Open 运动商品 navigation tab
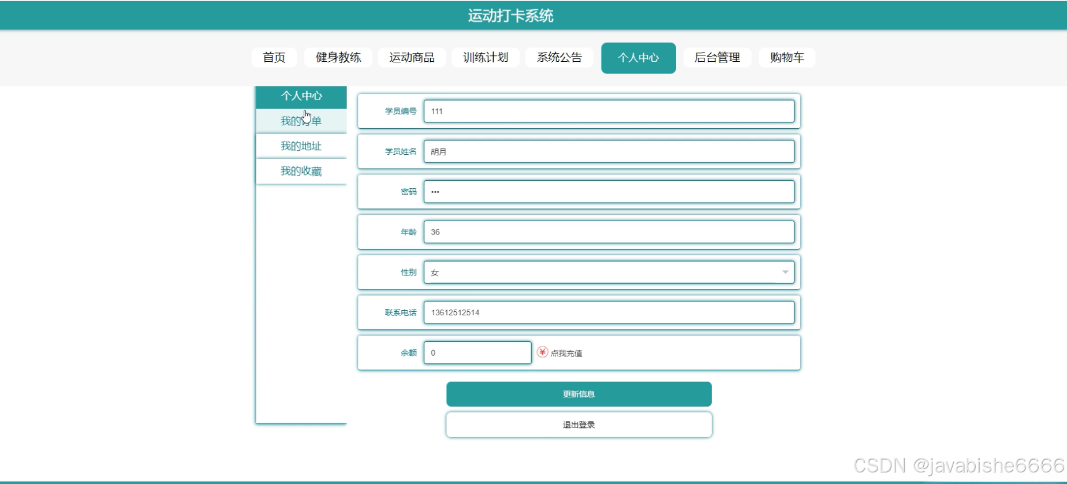1067x484 pixels. [x=412, y=58]
